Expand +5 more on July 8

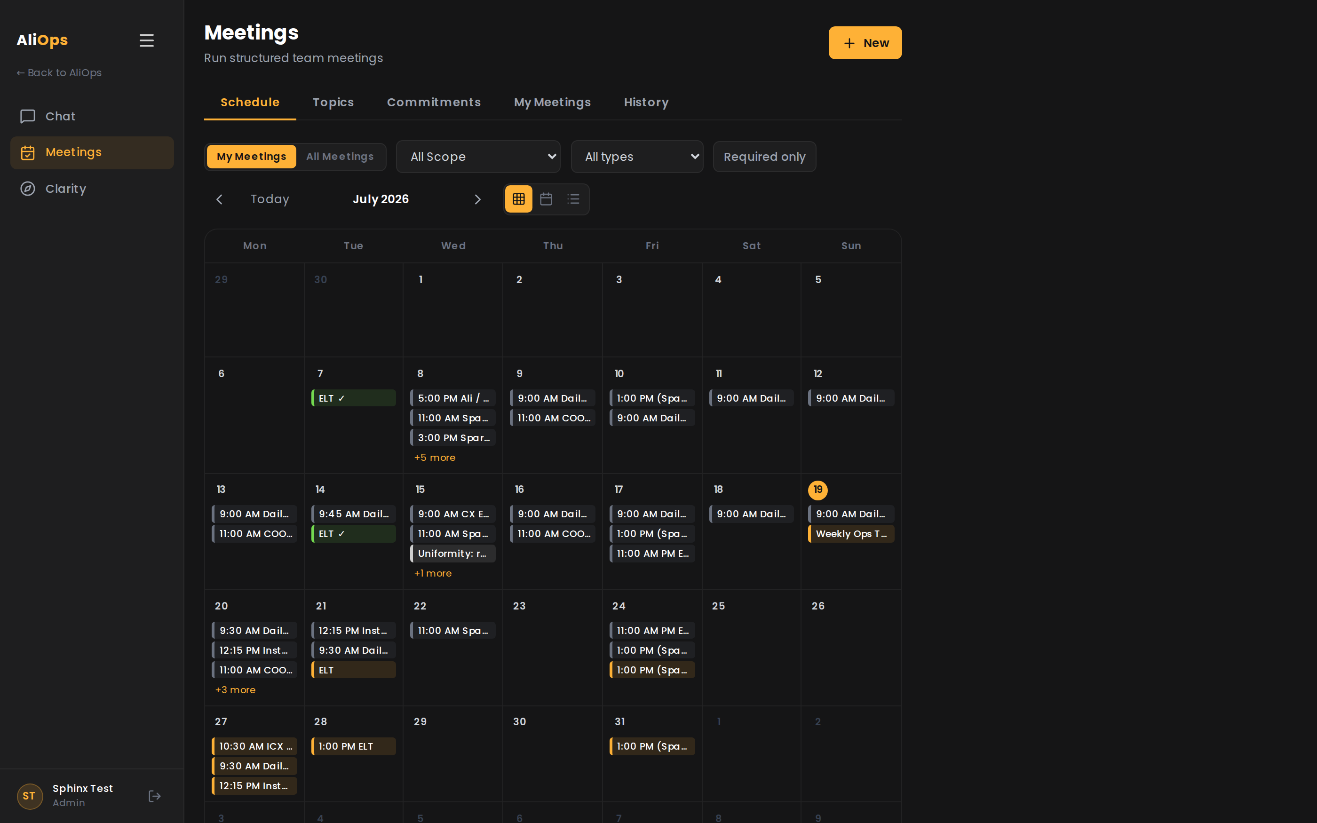point(434,458)
